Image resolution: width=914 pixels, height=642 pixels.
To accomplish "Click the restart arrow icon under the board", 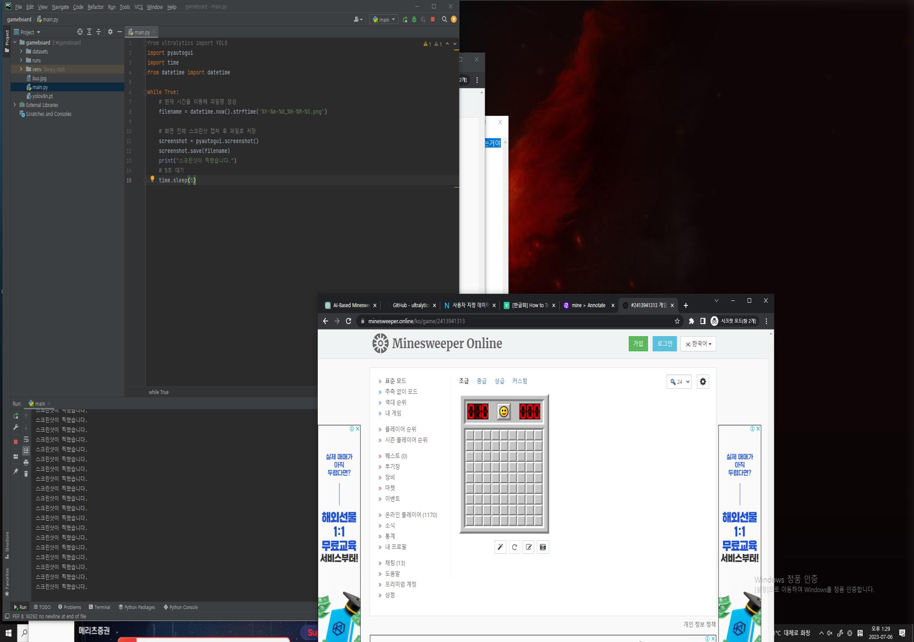I will click(515, 547).
